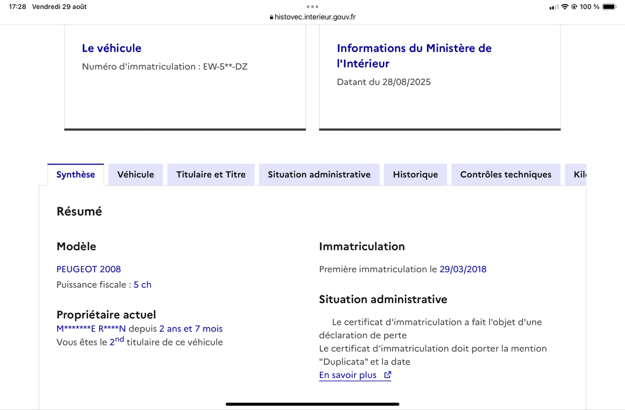Open the Contrôles techniques tab
Viewport: 625px width, 410px height.
click(506, 174)
